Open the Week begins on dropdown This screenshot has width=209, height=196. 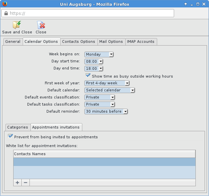(99, 54)
